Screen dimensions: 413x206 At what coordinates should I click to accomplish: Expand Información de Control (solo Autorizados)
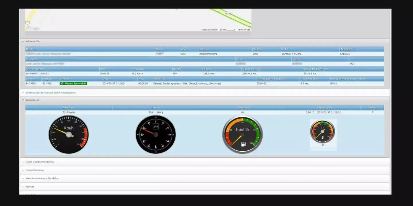click(50, 93)
